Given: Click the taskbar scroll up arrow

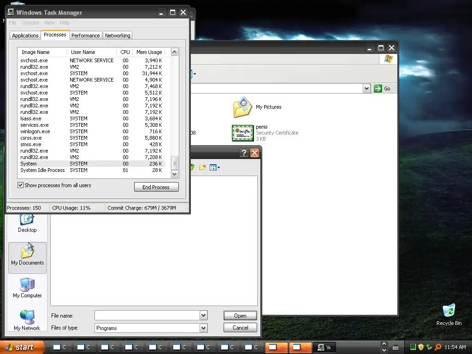Looking at the screenshot, I should (384, 344).
